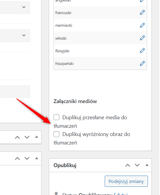Edit the niemiecki translation with pencil icon
Viewport: 160px width, 195px height.
pos(142,25)
